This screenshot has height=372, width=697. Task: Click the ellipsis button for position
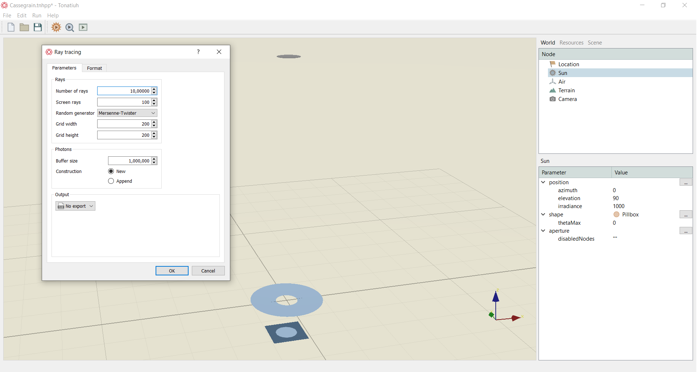[686, 182]
